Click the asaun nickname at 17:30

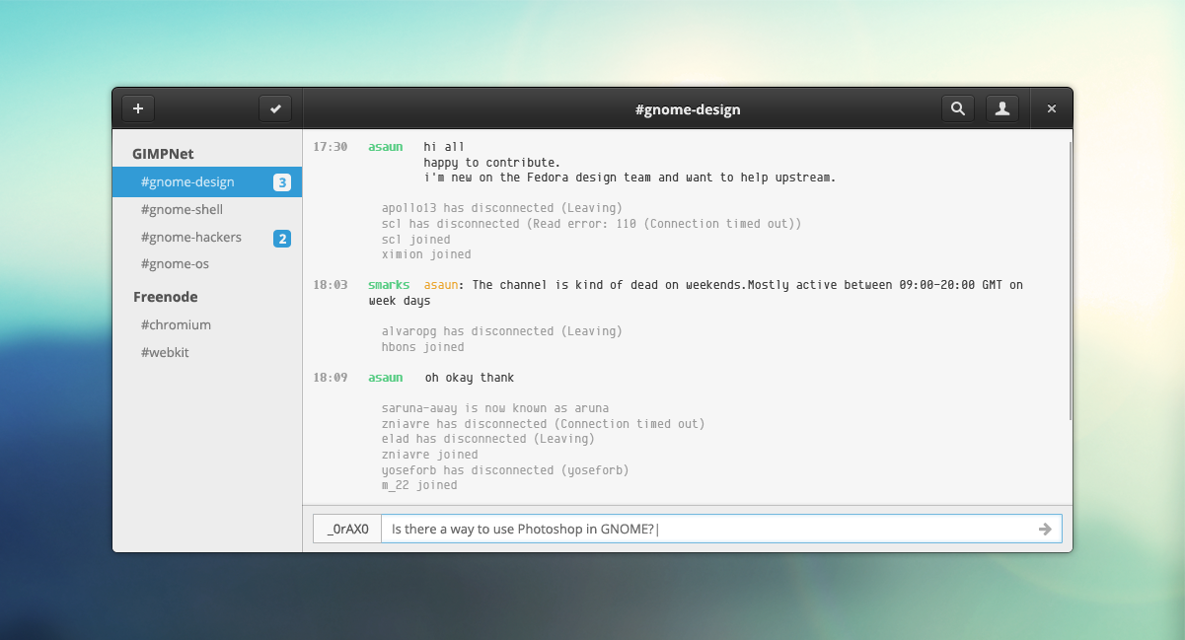[x=386, y=147]
